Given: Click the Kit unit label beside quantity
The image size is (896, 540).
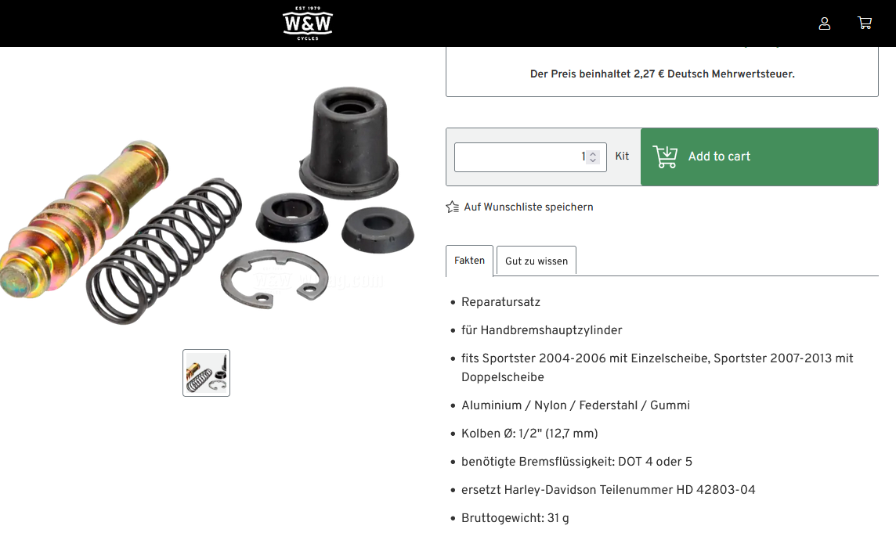Looking at the screenshot, I should coord(622,157).
